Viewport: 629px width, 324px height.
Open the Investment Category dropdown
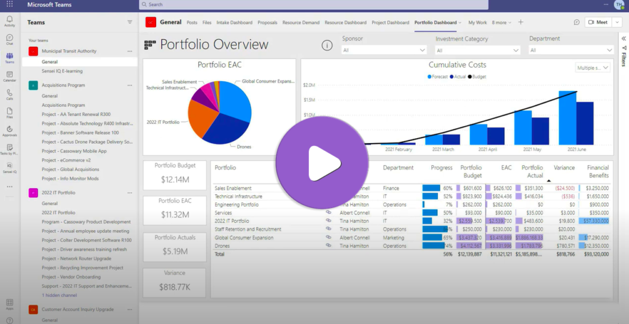click(x=478, y=50)
